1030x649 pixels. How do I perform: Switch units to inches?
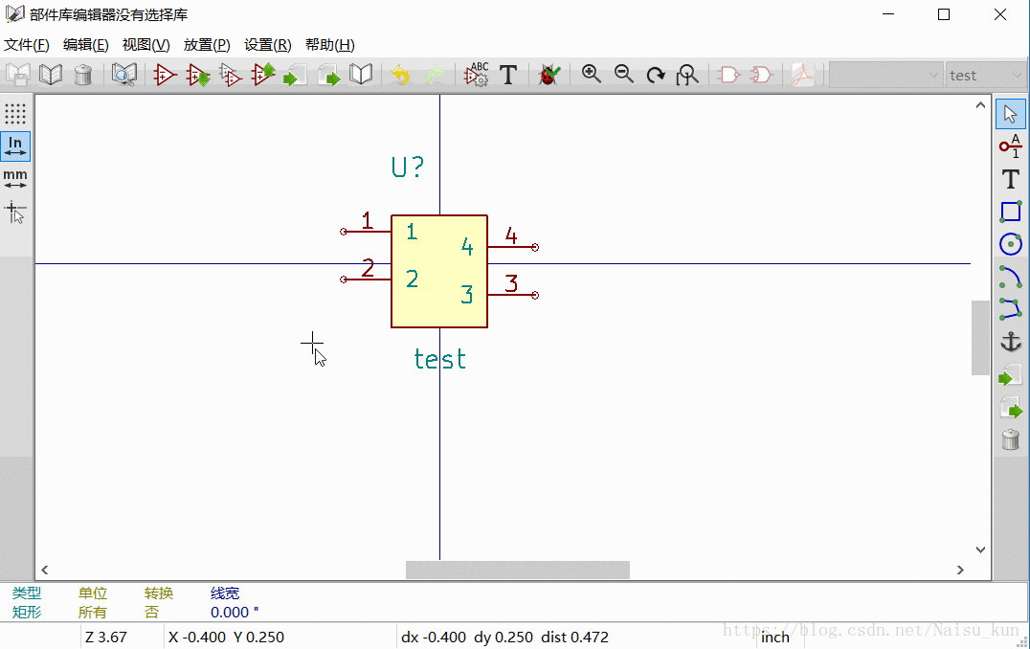[x=15, y=145]
